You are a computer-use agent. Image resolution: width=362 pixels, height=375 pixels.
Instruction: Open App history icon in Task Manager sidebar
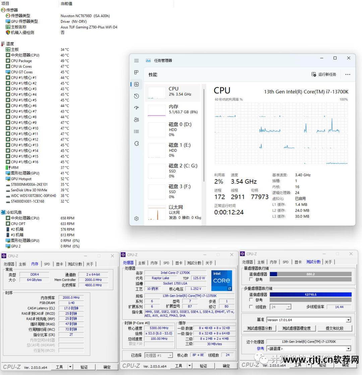pos(136,96)
